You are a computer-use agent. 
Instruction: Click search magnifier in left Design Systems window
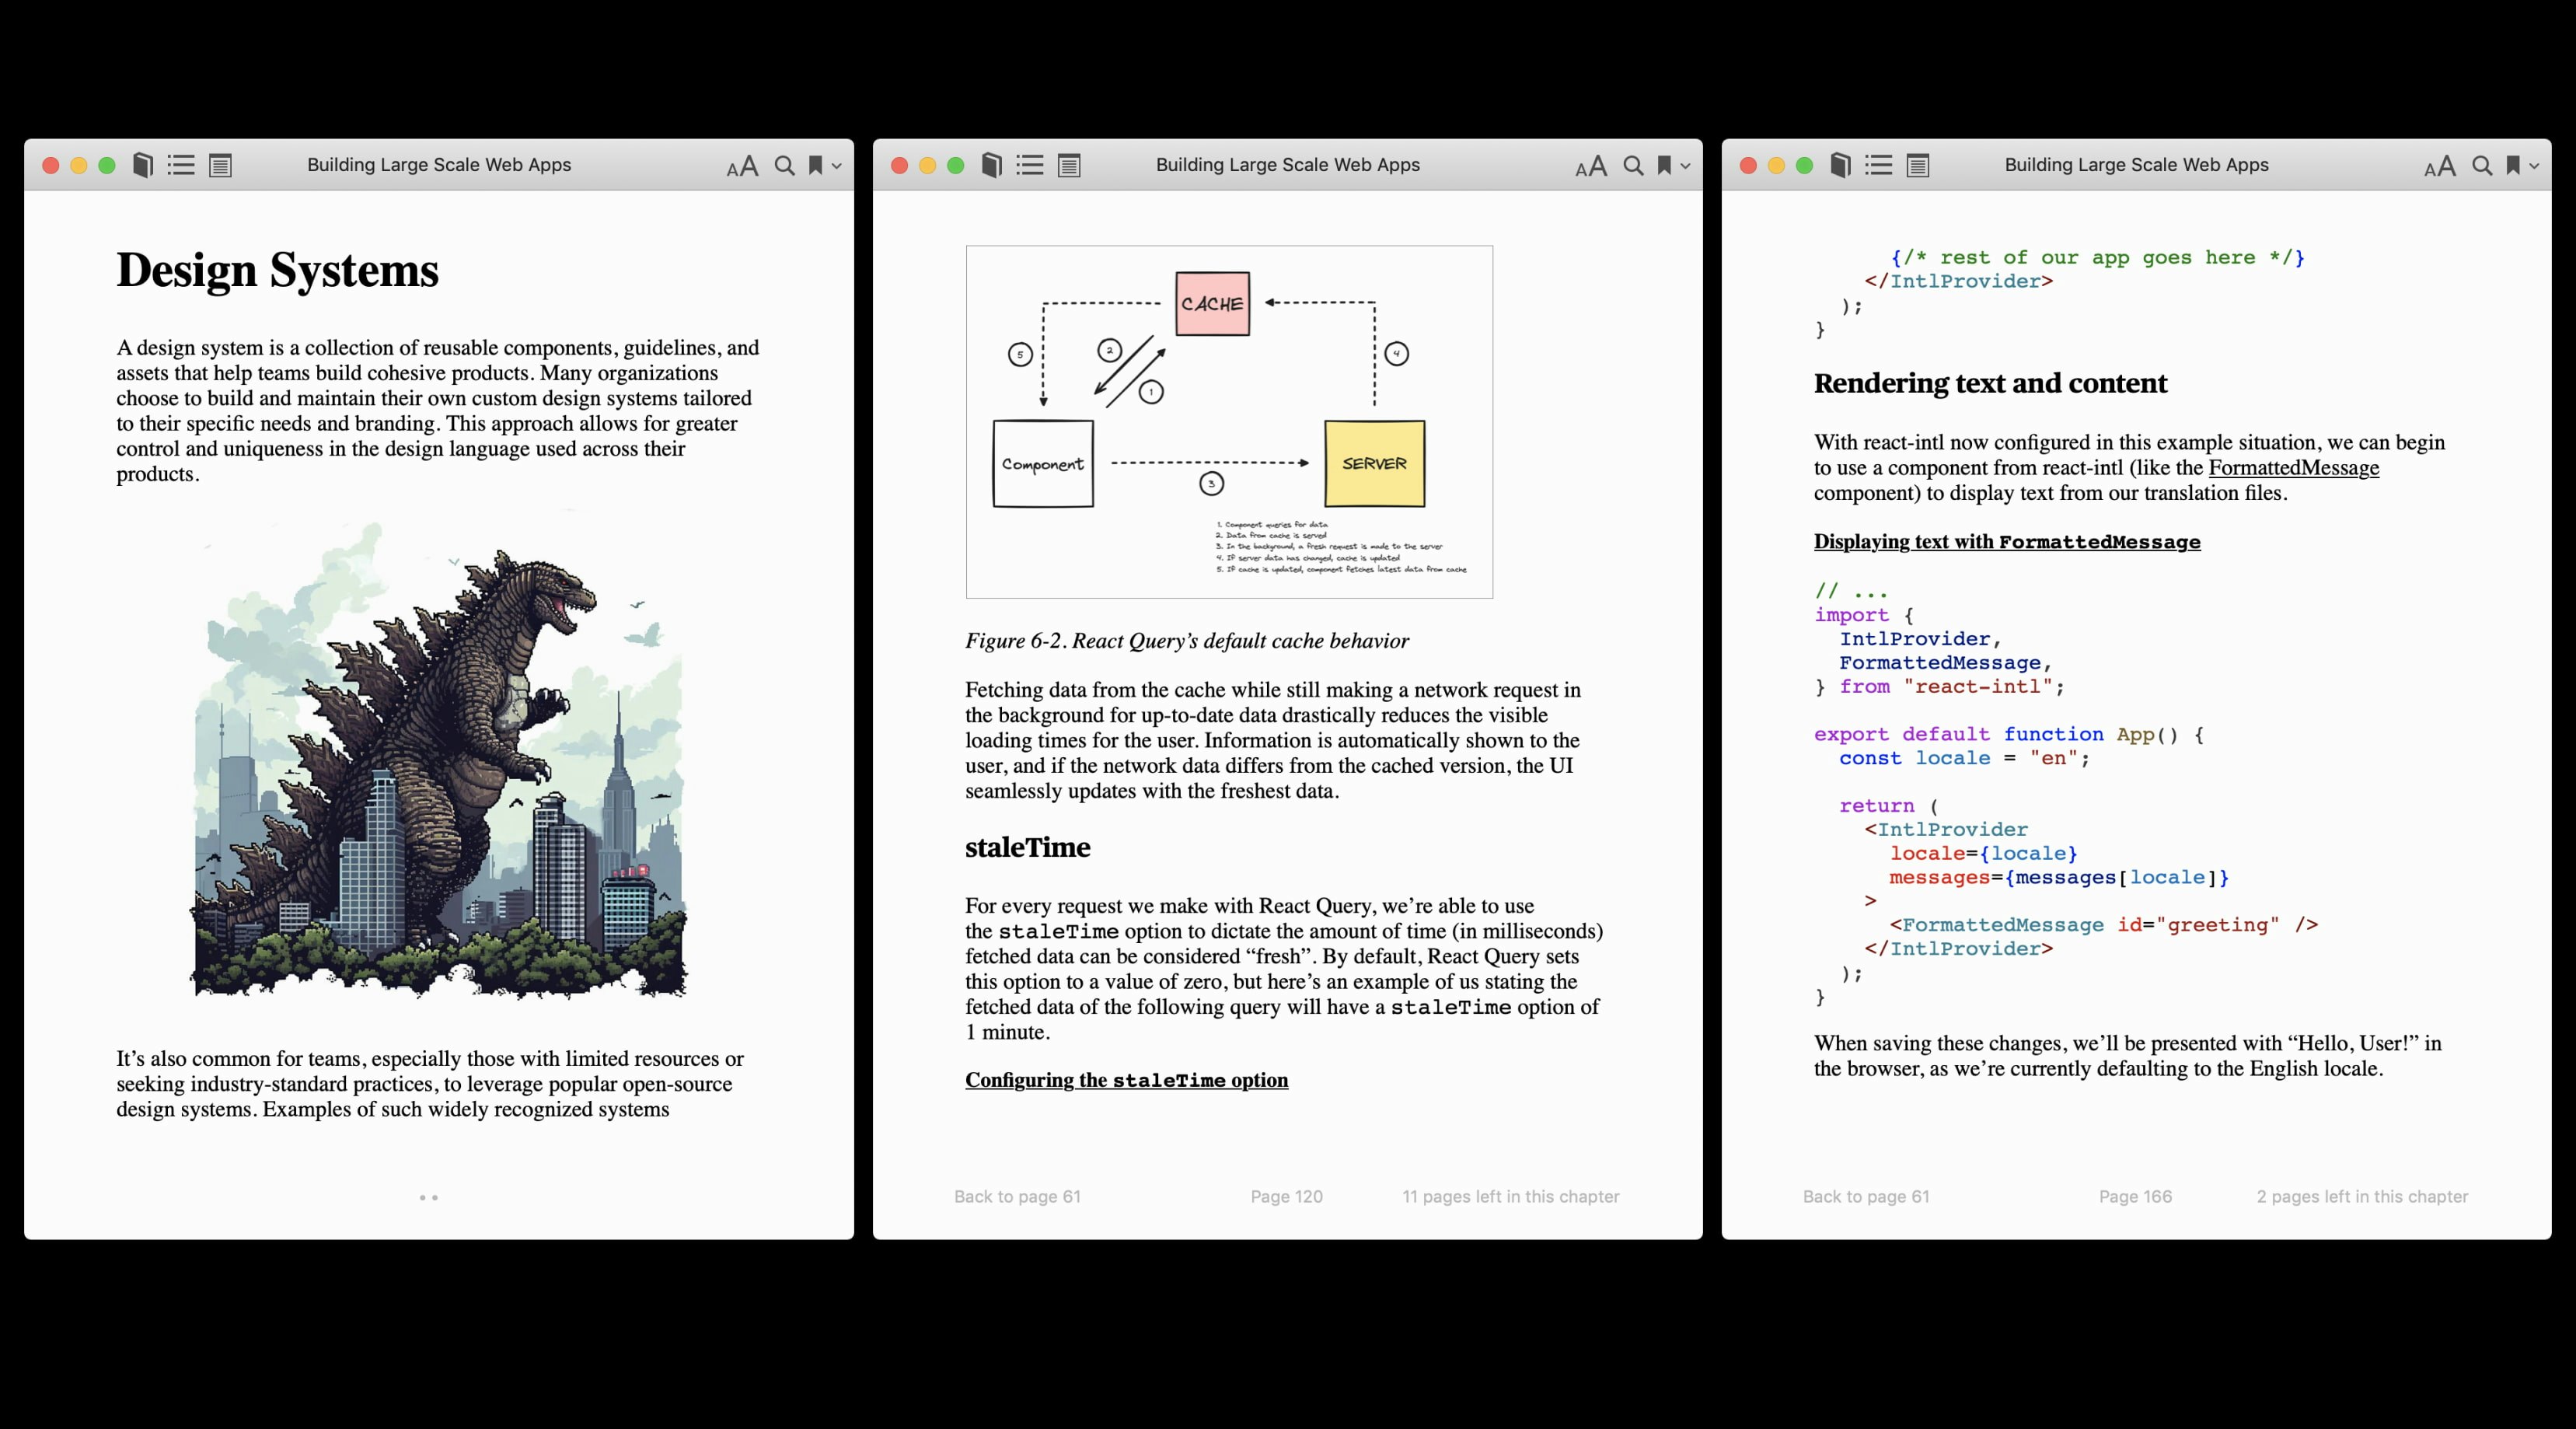point(785,166)
